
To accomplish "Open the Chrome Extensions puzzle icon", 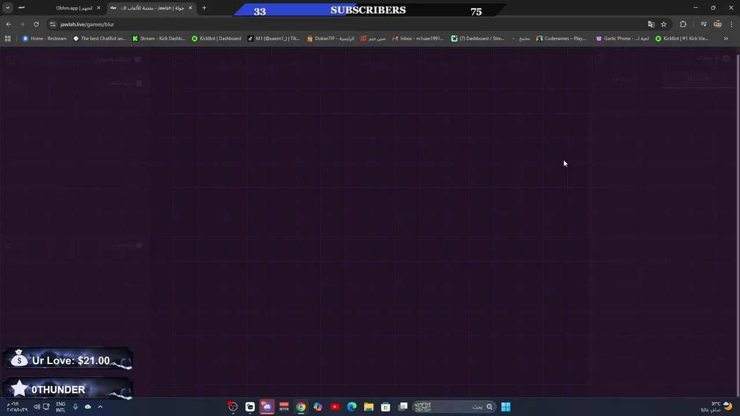I will coord(683,24).
